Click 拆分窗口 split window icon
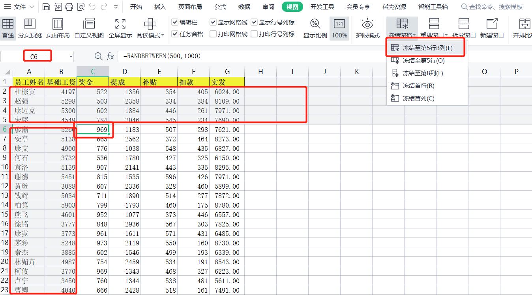532x295 pixels. click(463, 28)
